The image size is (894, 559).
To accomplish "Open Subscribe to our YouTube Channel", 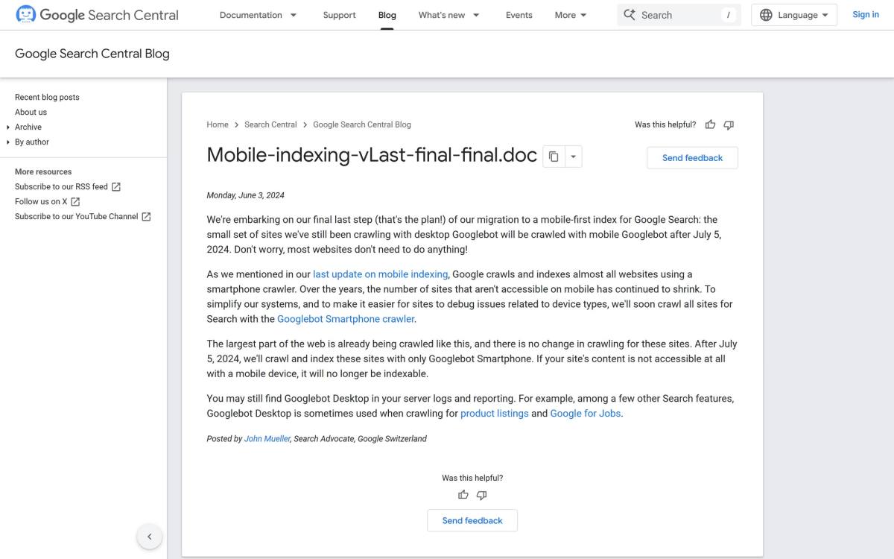I will 83,216.
